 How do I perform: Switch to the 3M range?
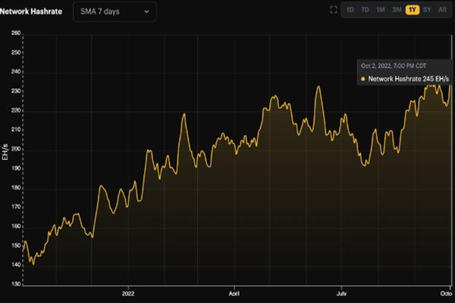click(397, 10)
